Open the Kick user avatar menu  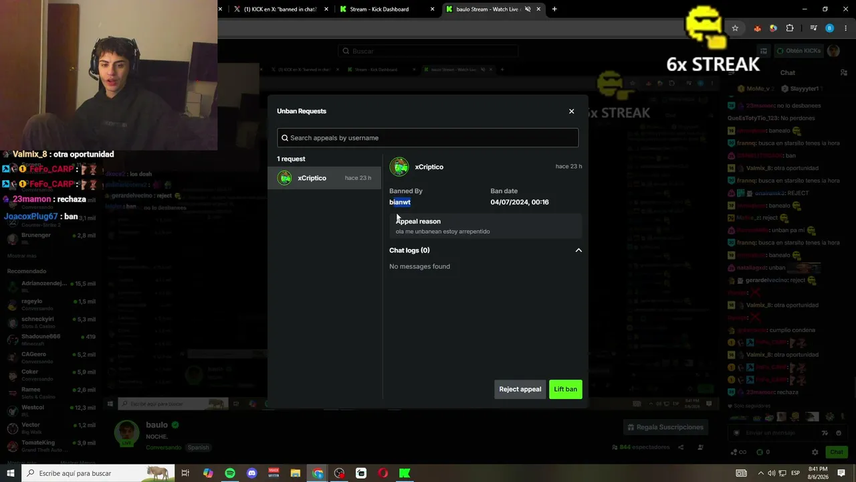click(x=833, y=51)
